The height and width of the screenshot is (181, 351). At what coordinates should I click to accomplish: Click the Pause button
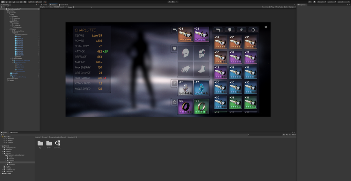coord(173,2)
